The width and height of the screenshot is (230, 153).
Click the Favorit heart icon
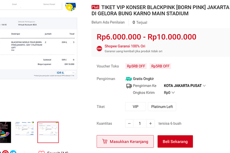(41, 152)
